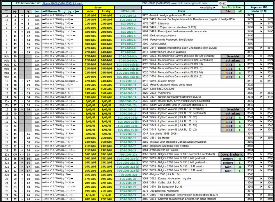Click the <> symbol in the OV row
The width and height of the screenshot is (275, 202).
coord(22,154)
